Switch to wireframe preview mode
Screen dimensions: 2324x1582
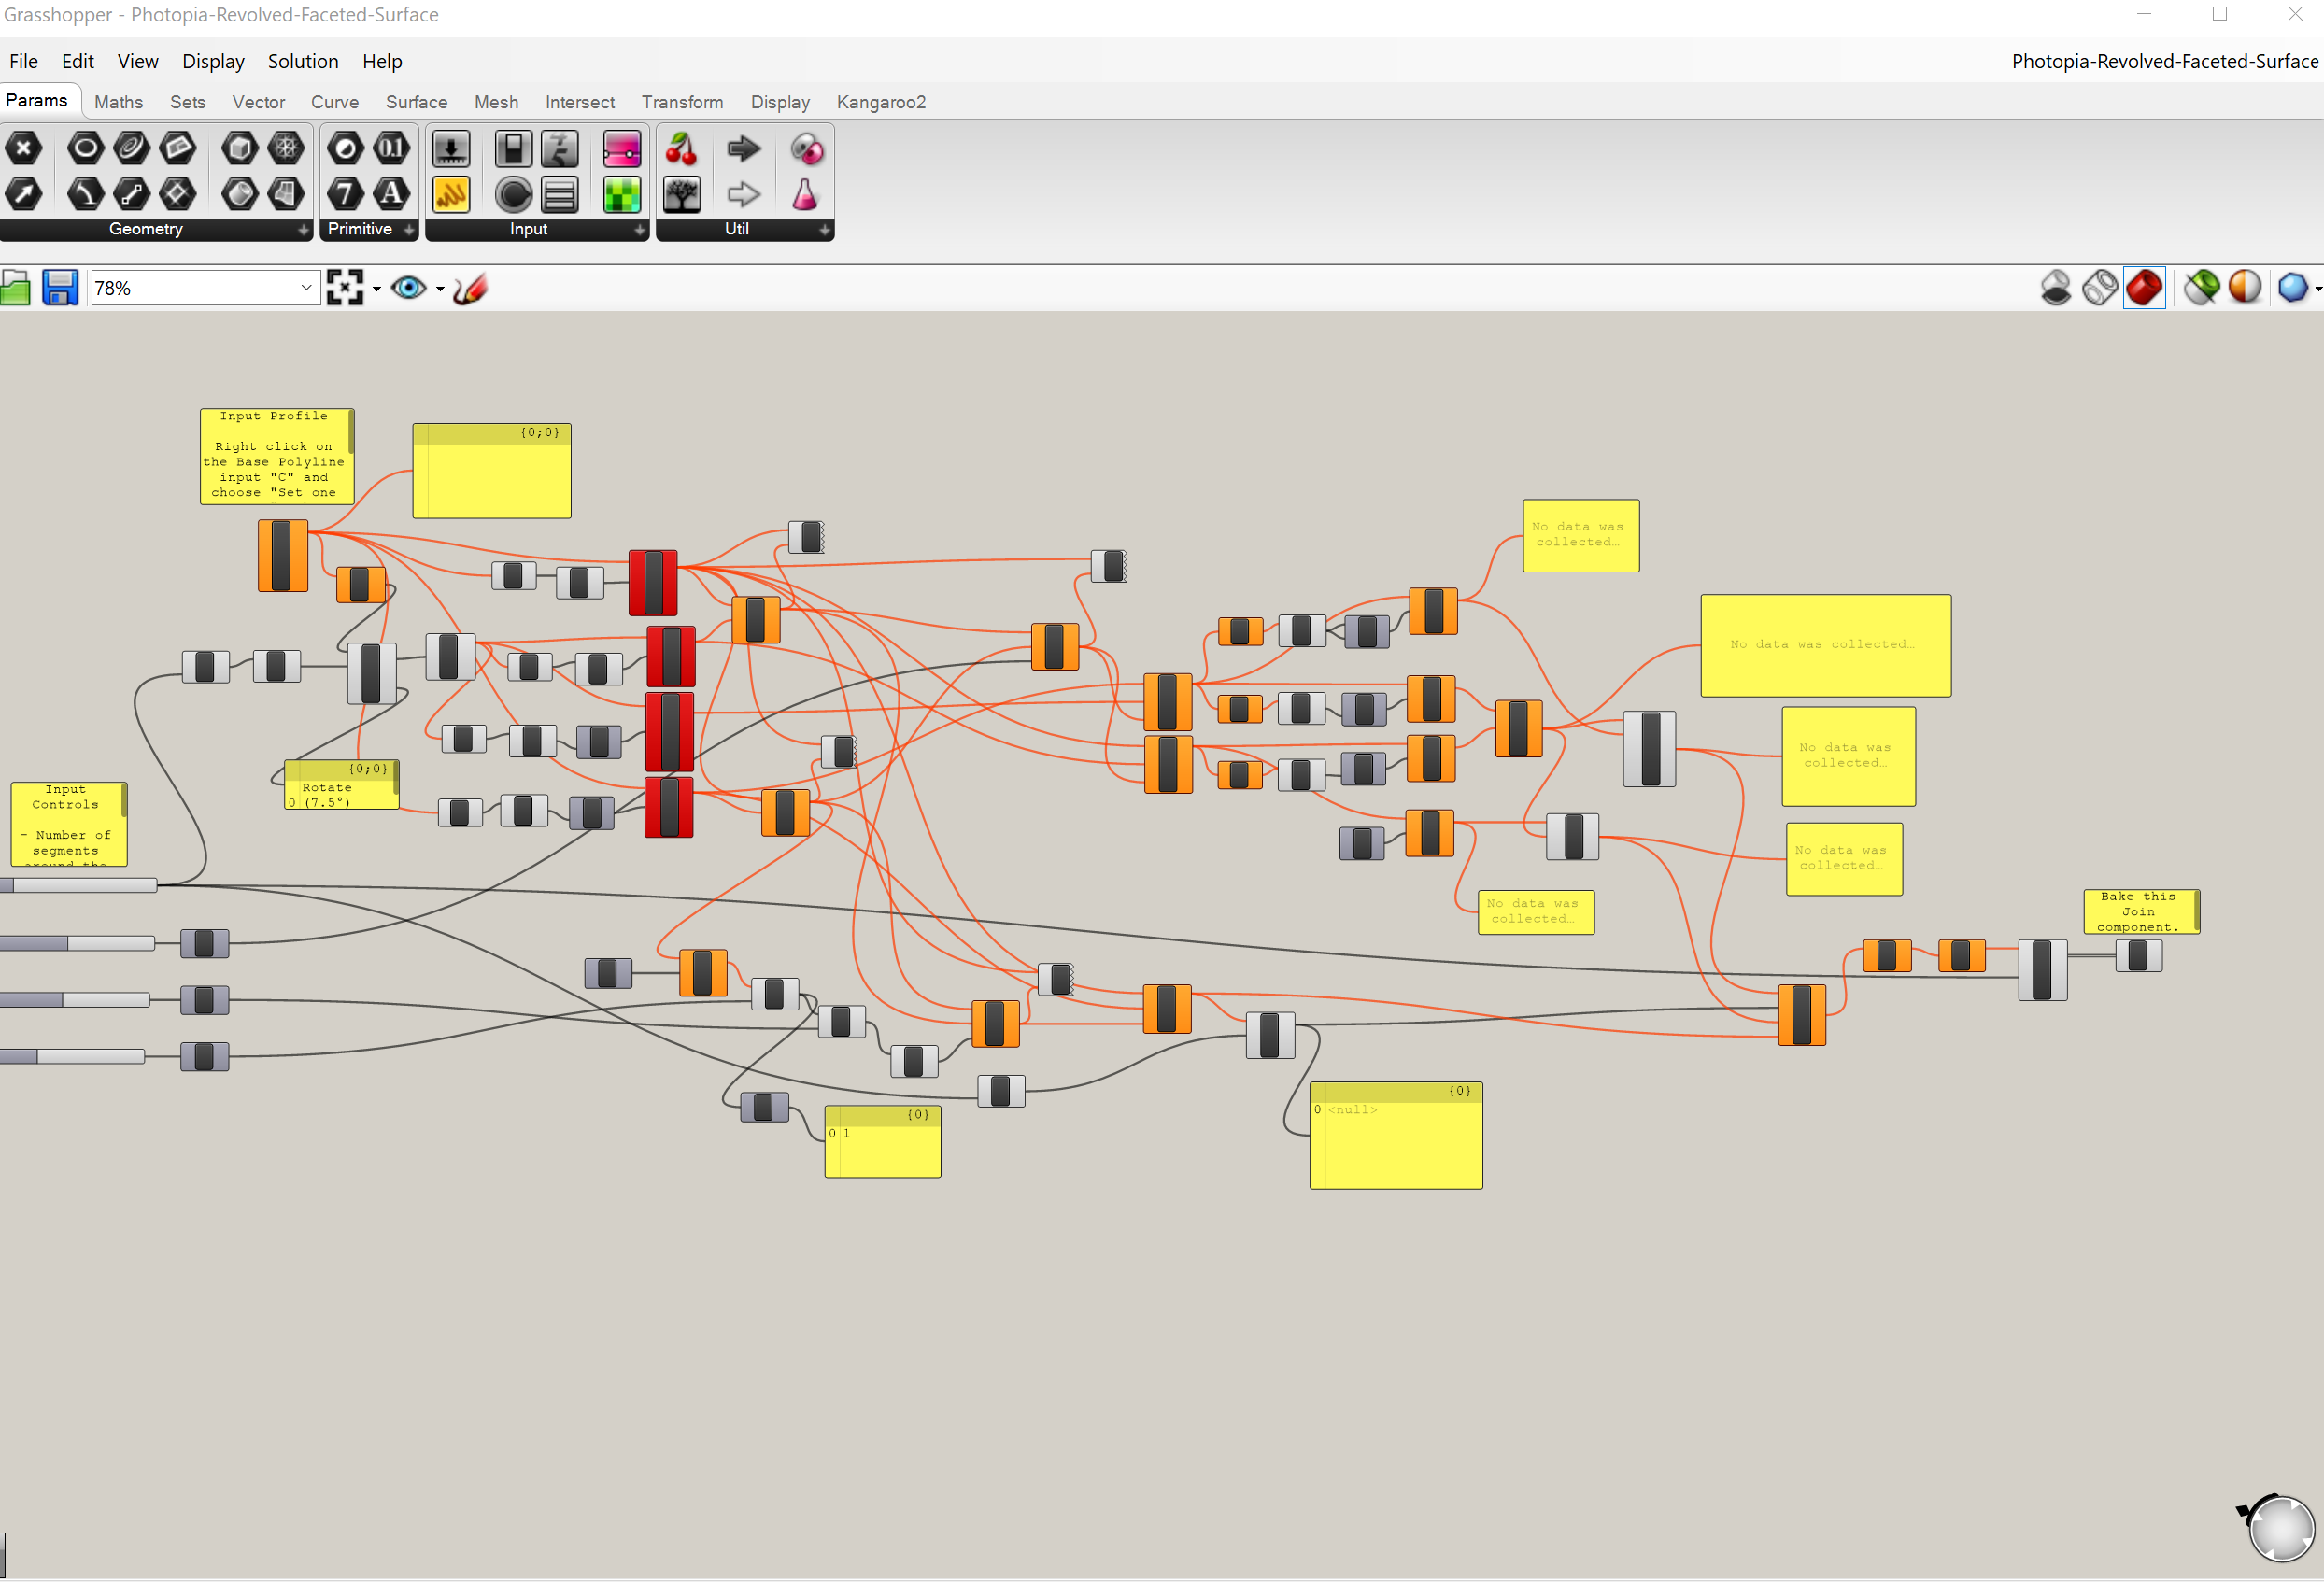coord(2100,288)
